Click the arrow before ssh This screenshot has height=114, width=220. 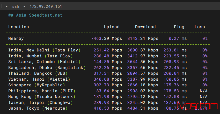pos(6,6)
